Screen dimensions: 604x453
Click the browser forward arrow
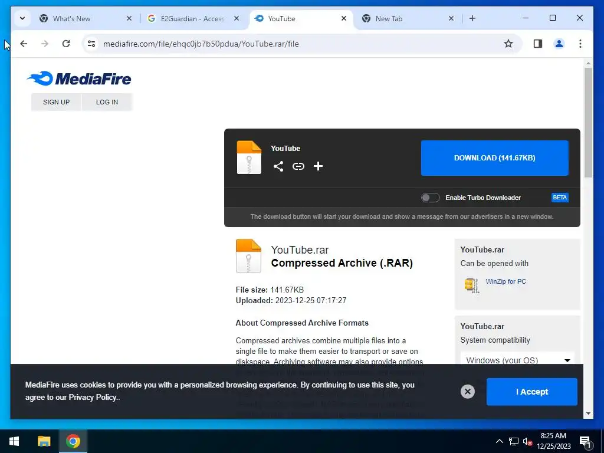[x=45, y=44]
